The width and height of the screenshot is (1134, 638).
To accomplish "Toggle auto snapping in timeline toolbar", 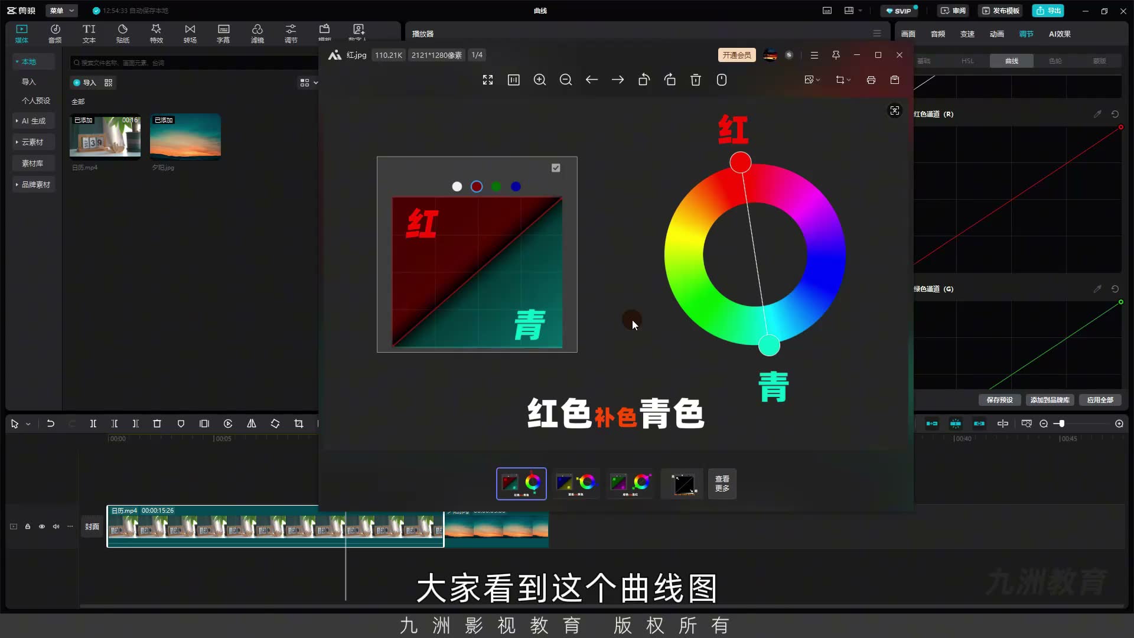I will [956, 424].
